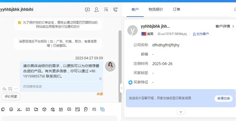Click the 申请交换 button
This screenshot has width=236, height=121.
tap(224, 98)
